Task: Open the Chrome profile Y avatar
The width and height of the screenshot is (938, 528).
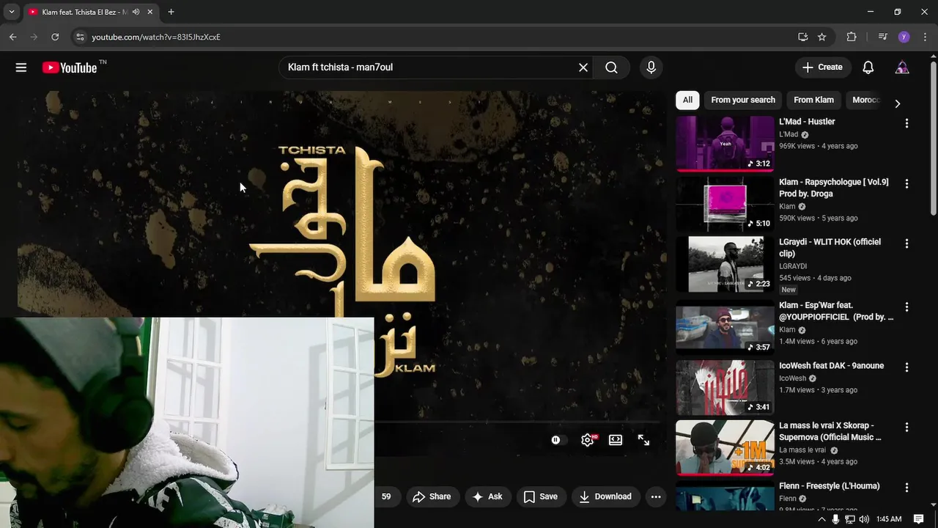Action: (x=904, y=37)
